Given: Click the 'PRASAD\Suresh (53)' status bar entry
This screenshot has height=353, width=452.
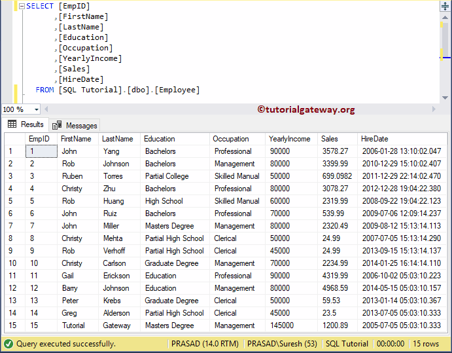Looking at the screenshot, I should pos(282,344).
